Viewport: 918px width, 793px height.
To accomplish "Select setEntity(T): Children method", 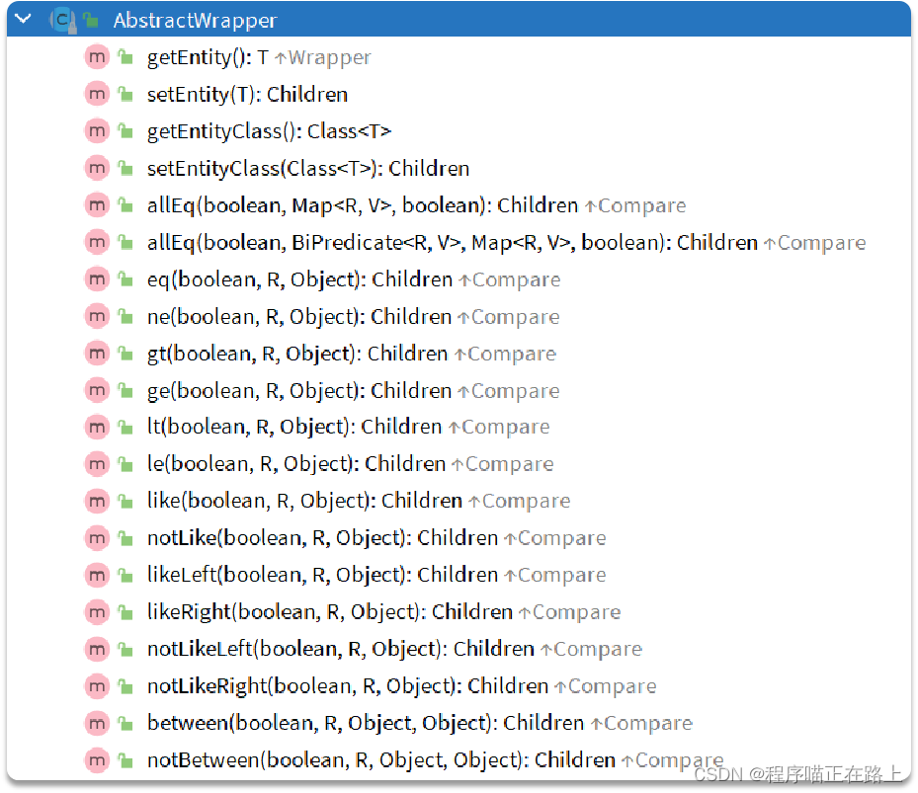I will click(247, 94).
